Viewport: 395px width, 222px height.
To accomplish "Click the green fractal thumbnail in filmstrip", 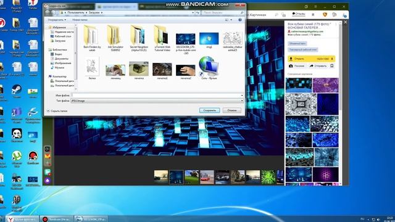I will [268, 177].
